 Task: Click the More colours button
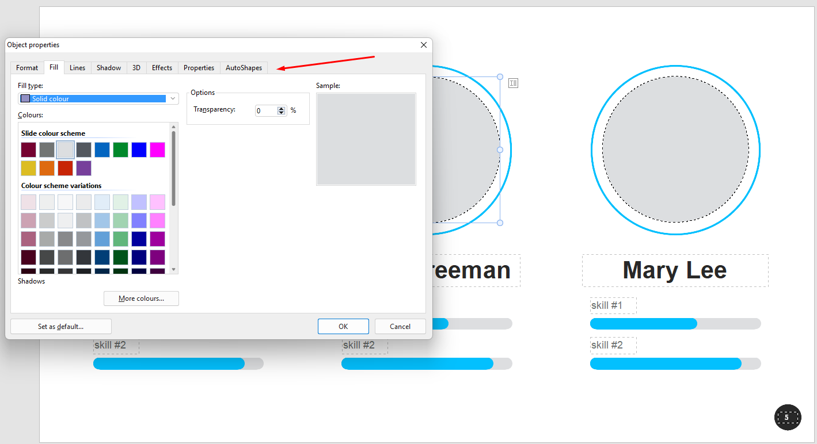141,298
